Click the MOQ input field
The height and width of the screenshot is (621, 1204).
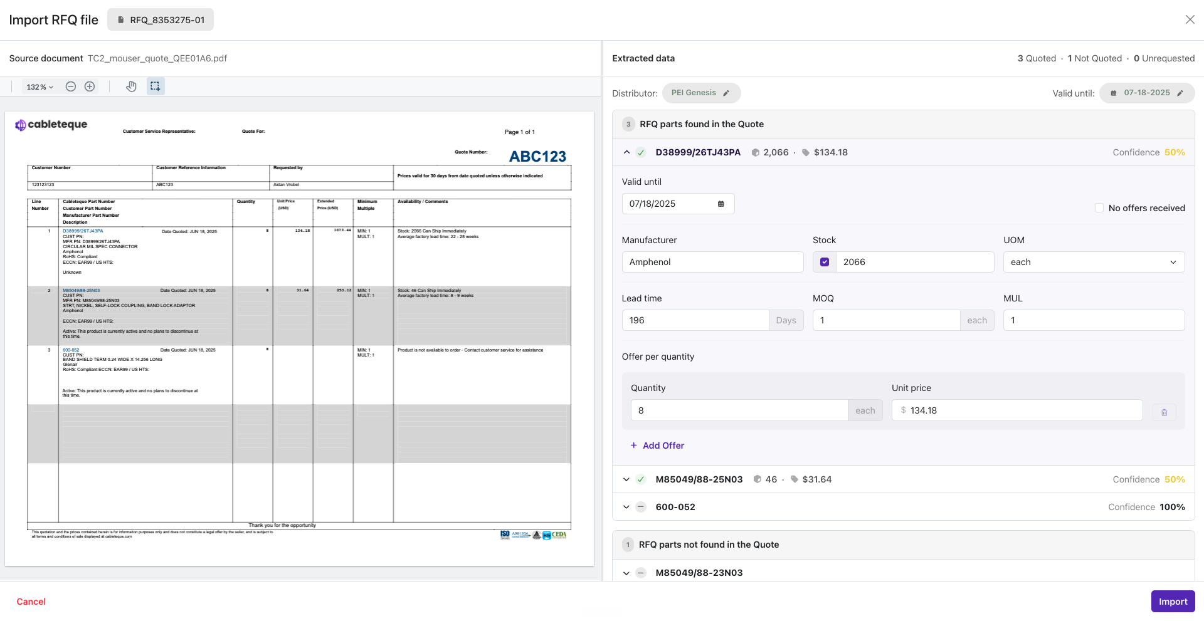pyautogui.click(x=886, y=320)
